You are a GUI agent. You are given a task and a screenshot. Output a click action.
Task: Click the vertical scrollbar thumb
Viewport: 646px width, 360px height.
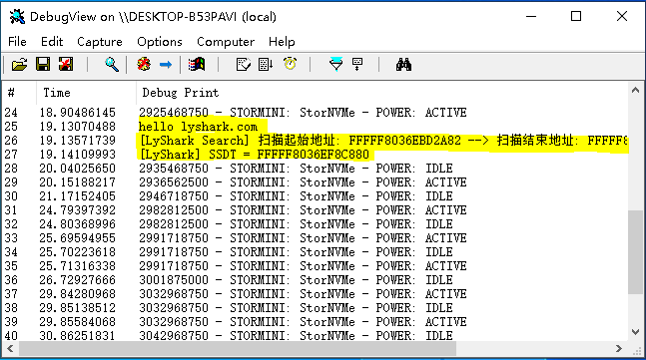click(636, 251)
